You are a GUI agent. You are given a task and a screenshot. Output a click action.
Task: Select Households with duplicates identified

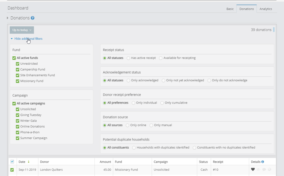coord(134,148)
